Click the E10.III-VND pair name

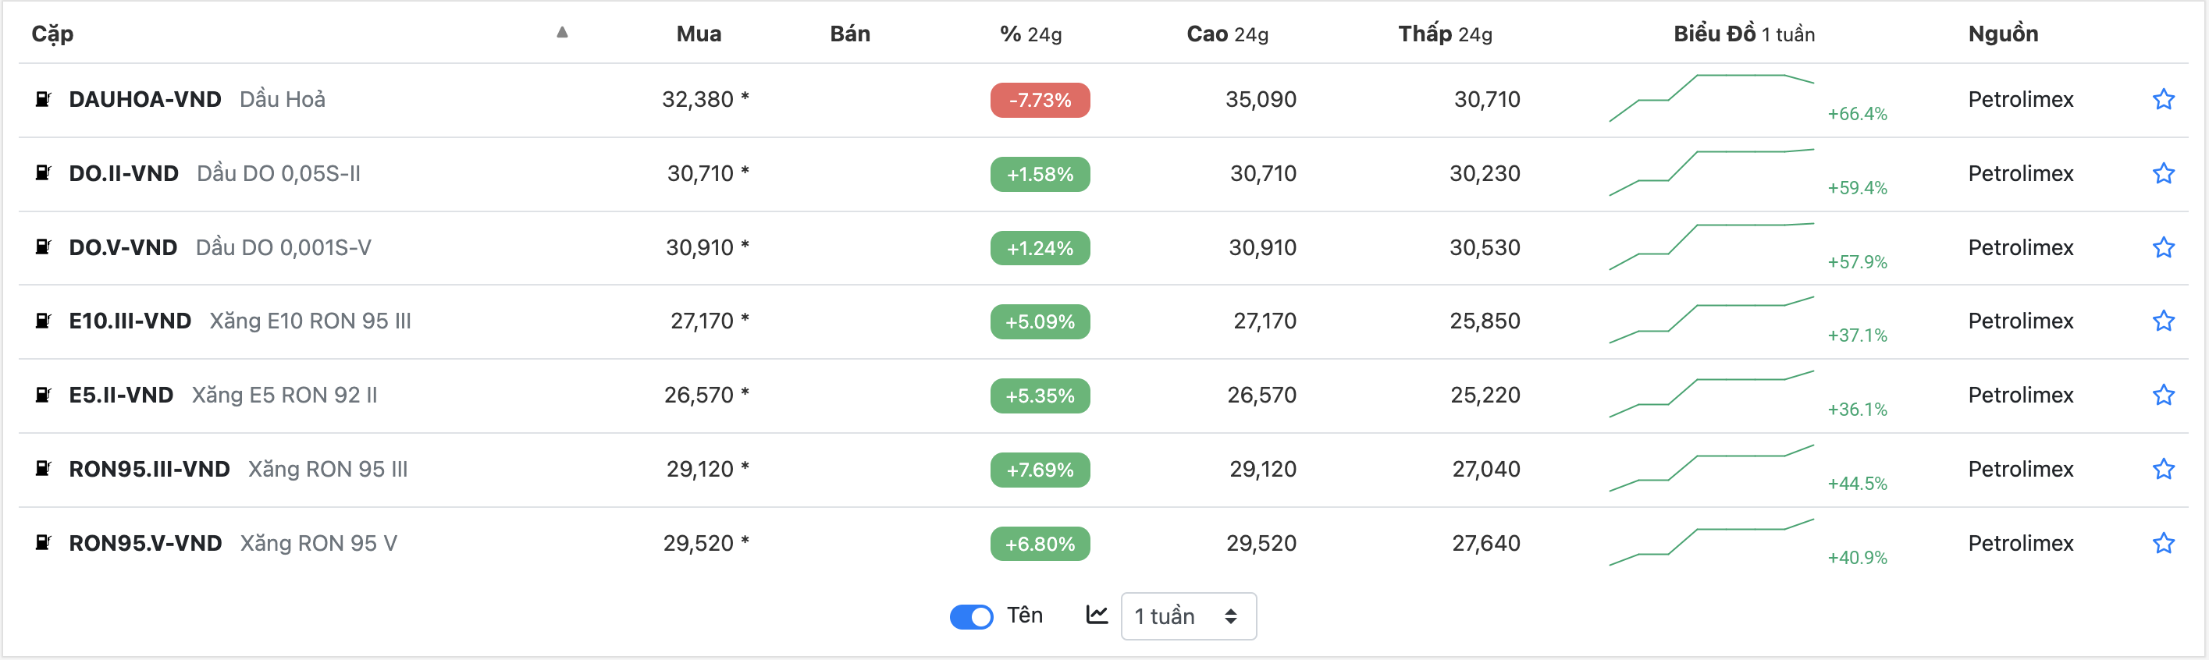pyautogui.click(x=130, y=321)
